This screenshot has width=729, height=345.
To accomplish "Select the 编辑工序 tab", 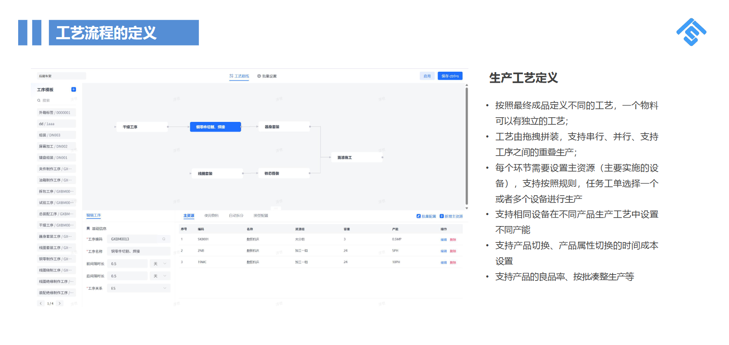I will coord(94,215).
